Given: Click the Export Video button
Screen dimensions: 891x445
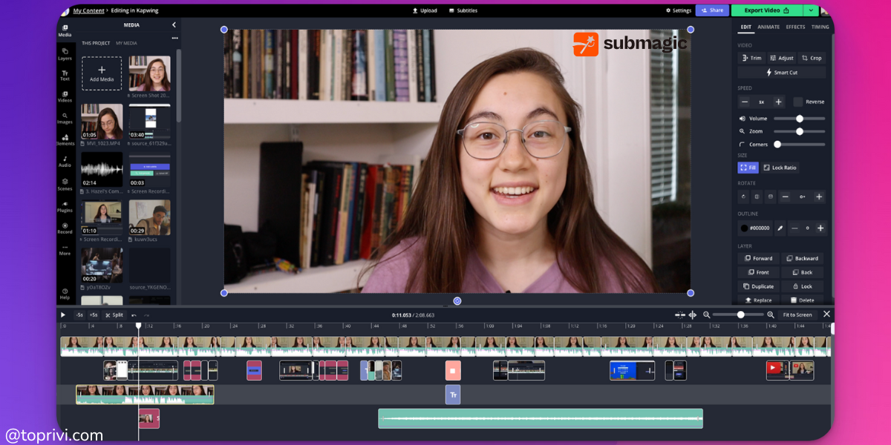Looking at the screenshot, I should pyautogui.click(x=767, y=10).
